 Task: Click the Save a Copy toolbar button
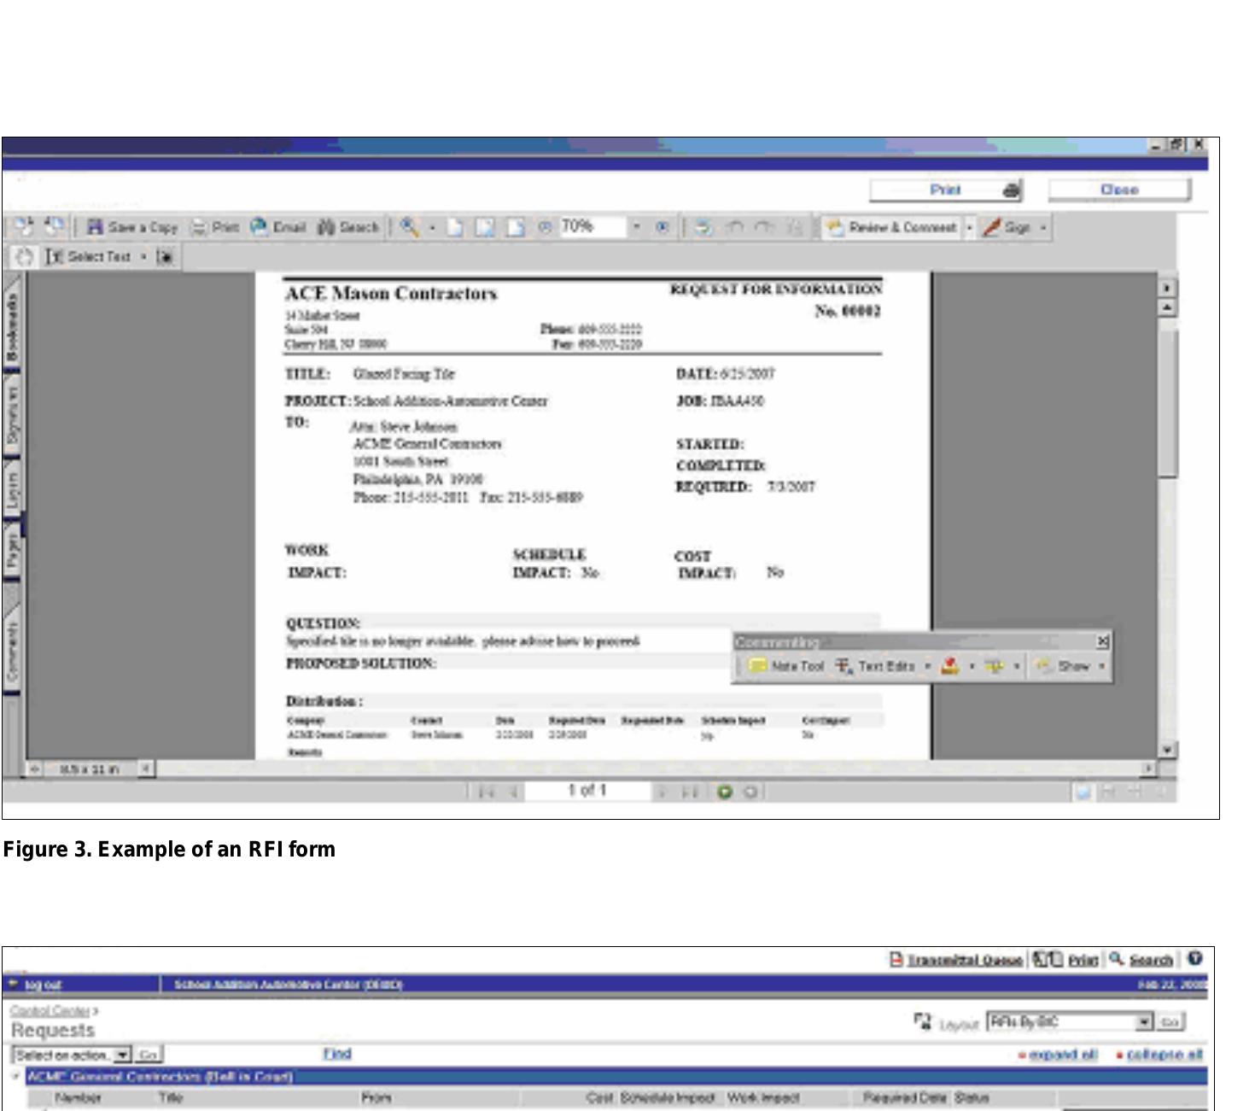pyautogui.click(x=132, y=227)
